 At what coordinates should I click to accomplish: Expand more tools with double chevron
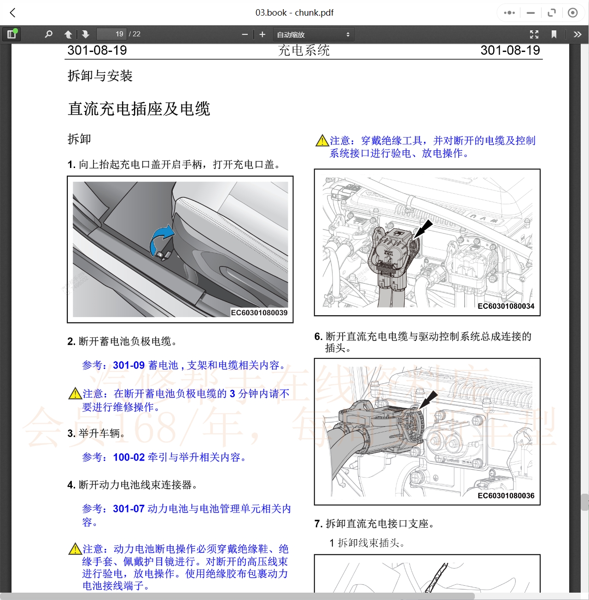[577, 34]
